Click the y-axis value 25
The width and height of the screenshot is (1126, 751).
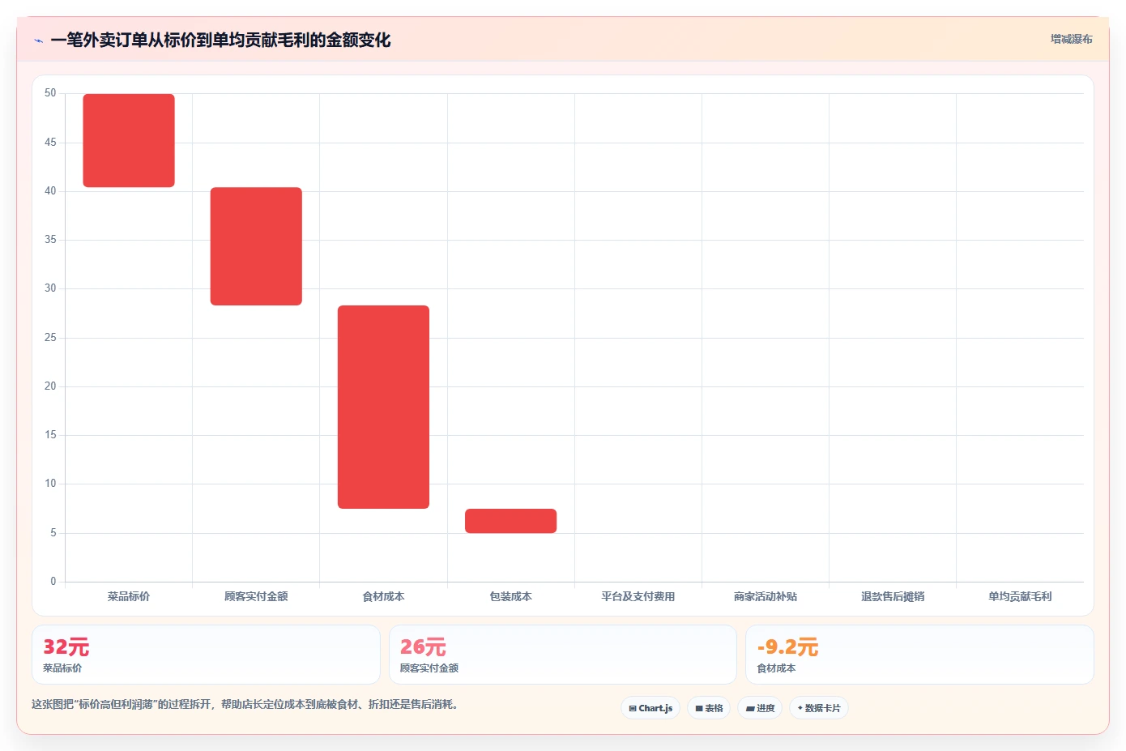(50, 337)
